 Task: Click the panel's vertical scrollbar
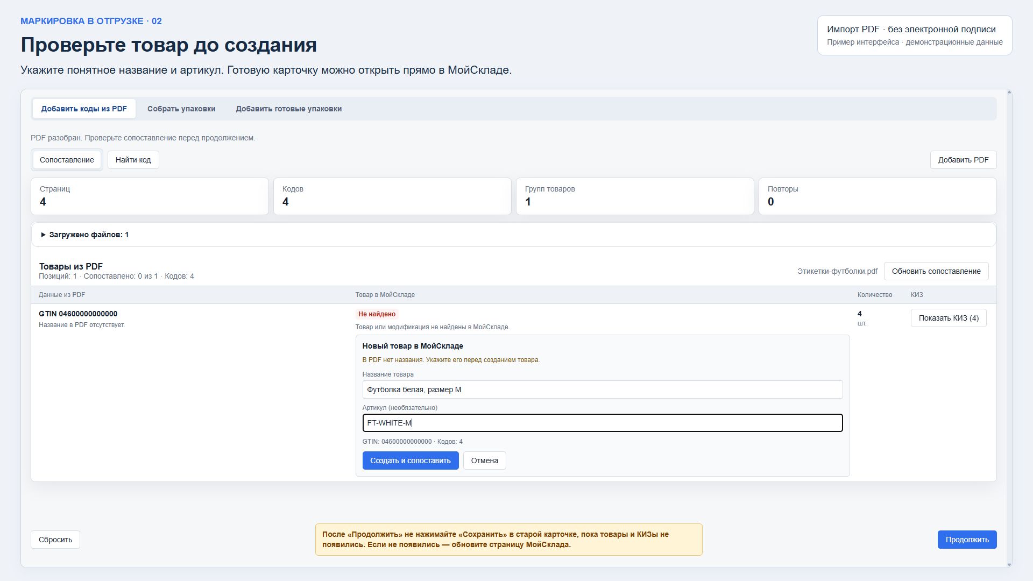[x=1009, y=328]
